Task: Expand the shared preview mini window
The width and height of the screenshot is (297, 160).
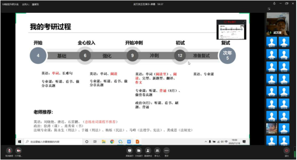Action: coord(244,22)
